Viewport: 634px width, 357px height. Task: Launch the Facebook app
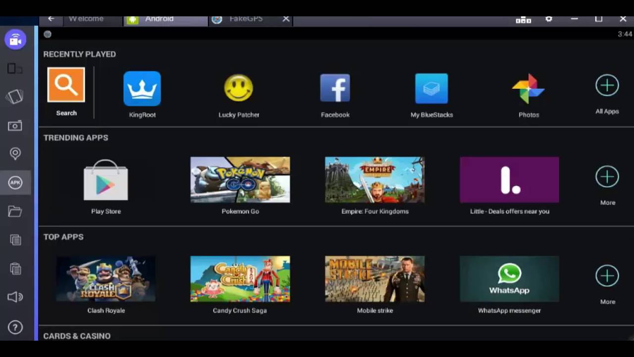pyautogui.click(x=335, y=88)
